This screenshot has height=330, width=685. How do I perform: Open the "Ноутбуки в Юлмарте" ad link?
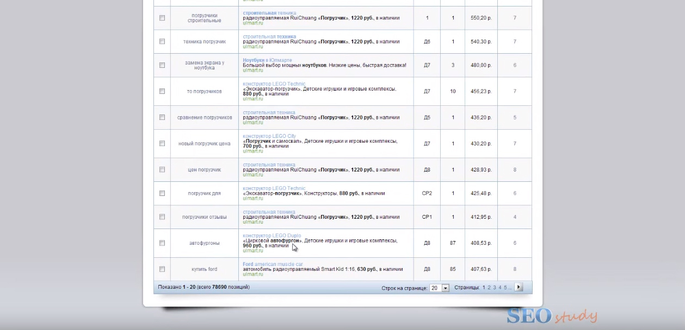267,60
